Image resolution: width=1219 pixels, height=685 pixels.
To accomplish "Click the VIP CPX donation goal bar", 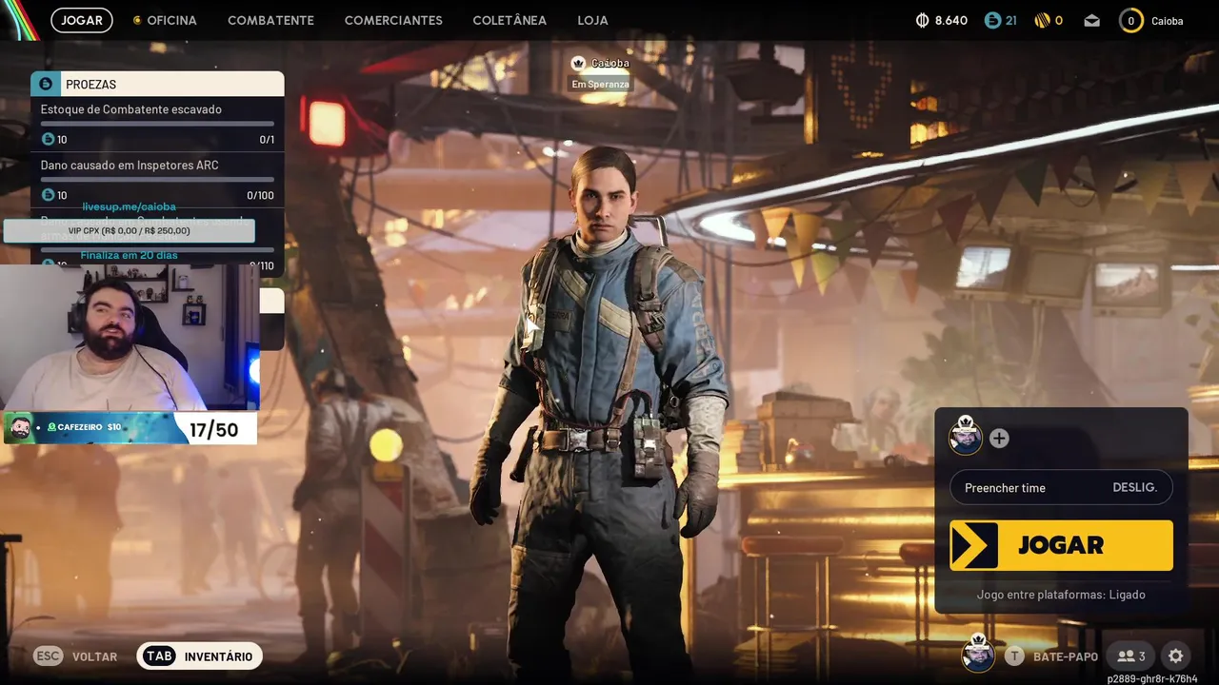I will pyautogui.click(x=129, y=231).
